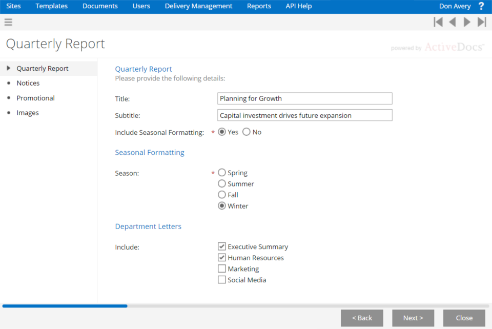Go to the previous page arrow
The image size is (492, 329).
[x=453, y=22]
